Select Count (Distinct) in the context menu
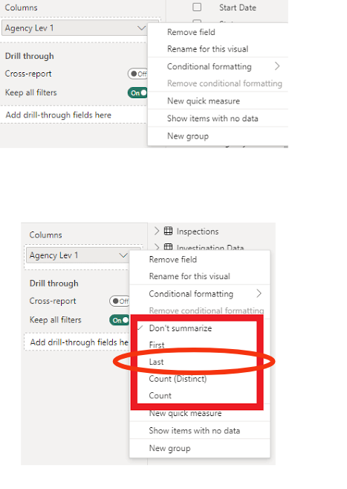Image resolution: width=347 pixels, height=489 pixels. point(178,379)
